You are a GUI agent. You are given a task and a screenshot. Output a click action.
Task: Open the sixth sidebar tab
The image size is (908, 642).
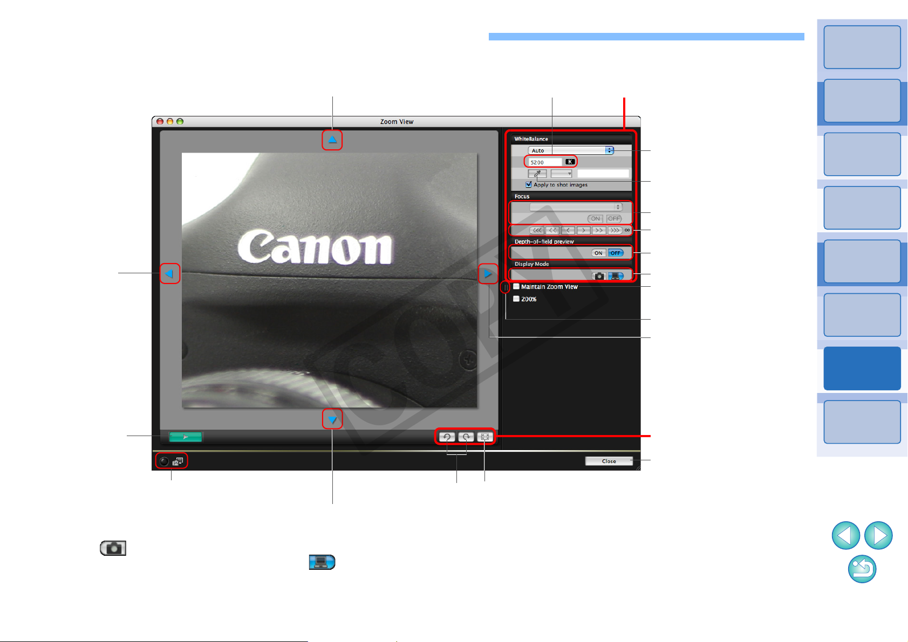[862, 315]
